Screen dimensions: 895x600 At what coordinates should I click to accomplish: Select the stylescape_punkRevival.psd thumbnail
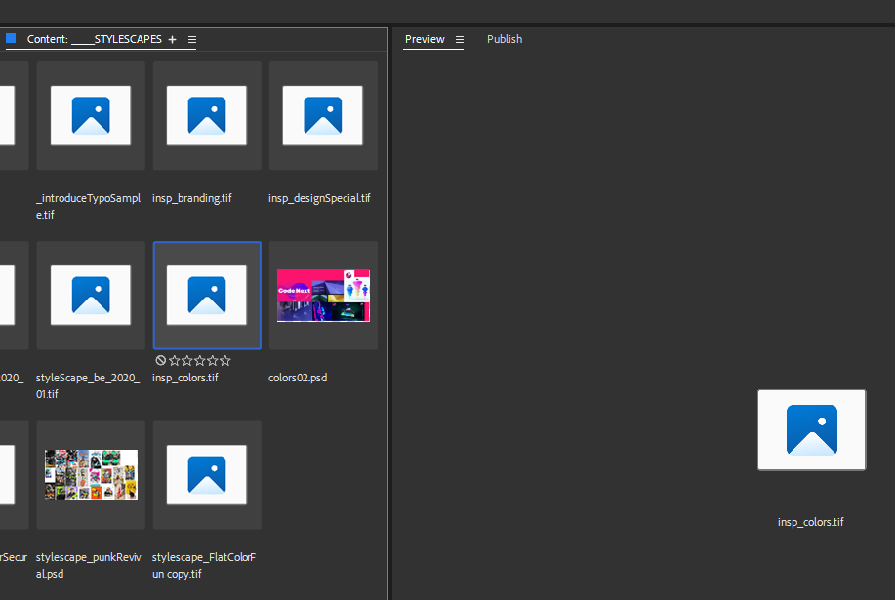click(x=90, y=475)
